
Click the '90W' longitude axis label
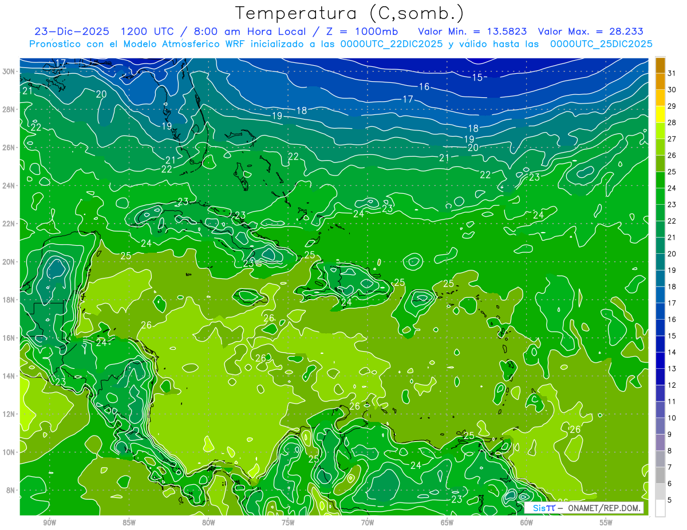(x=50, y=523)
